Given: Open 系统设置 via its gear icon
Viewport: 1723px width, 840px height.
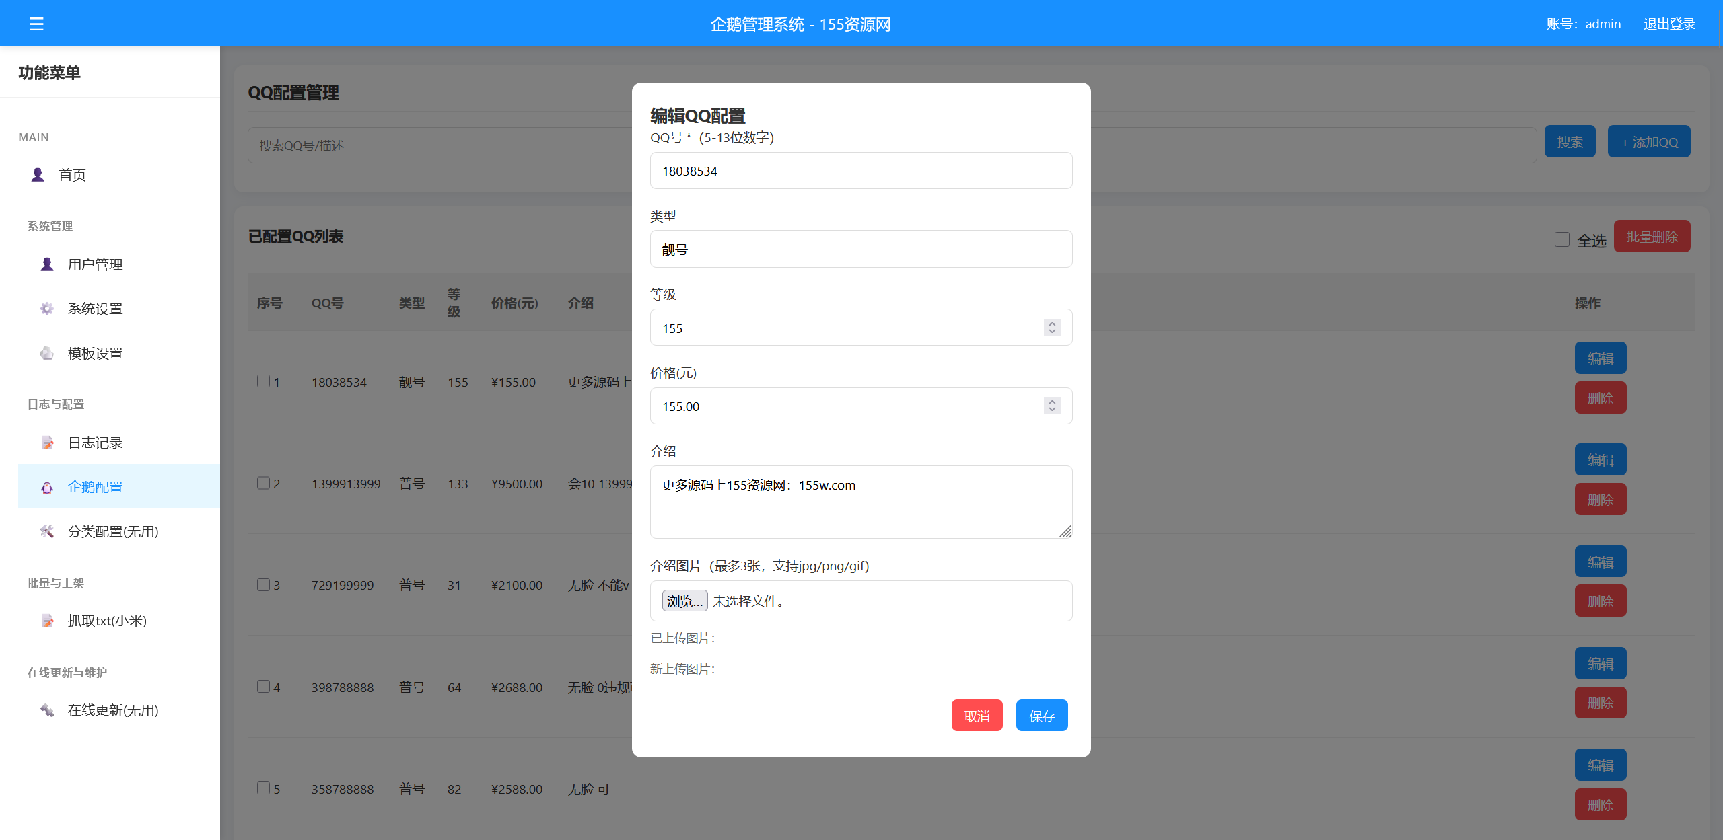Looking at the screenshot, I should point(46,308).
